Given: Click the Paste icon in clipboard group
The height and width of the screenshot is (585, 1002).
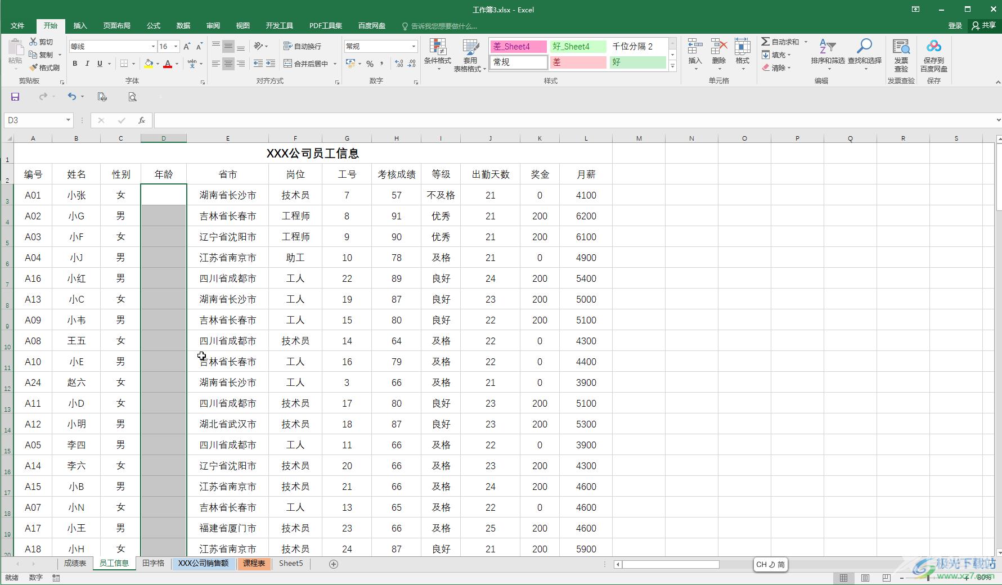Looking at the screenshot, I should [15, 47].
